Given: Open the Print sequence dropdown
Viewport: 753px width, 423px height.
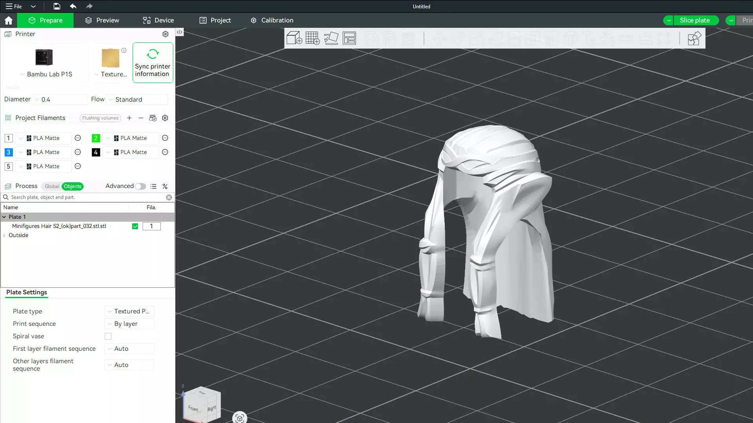Looking at the screenshot, I should 129,324.
